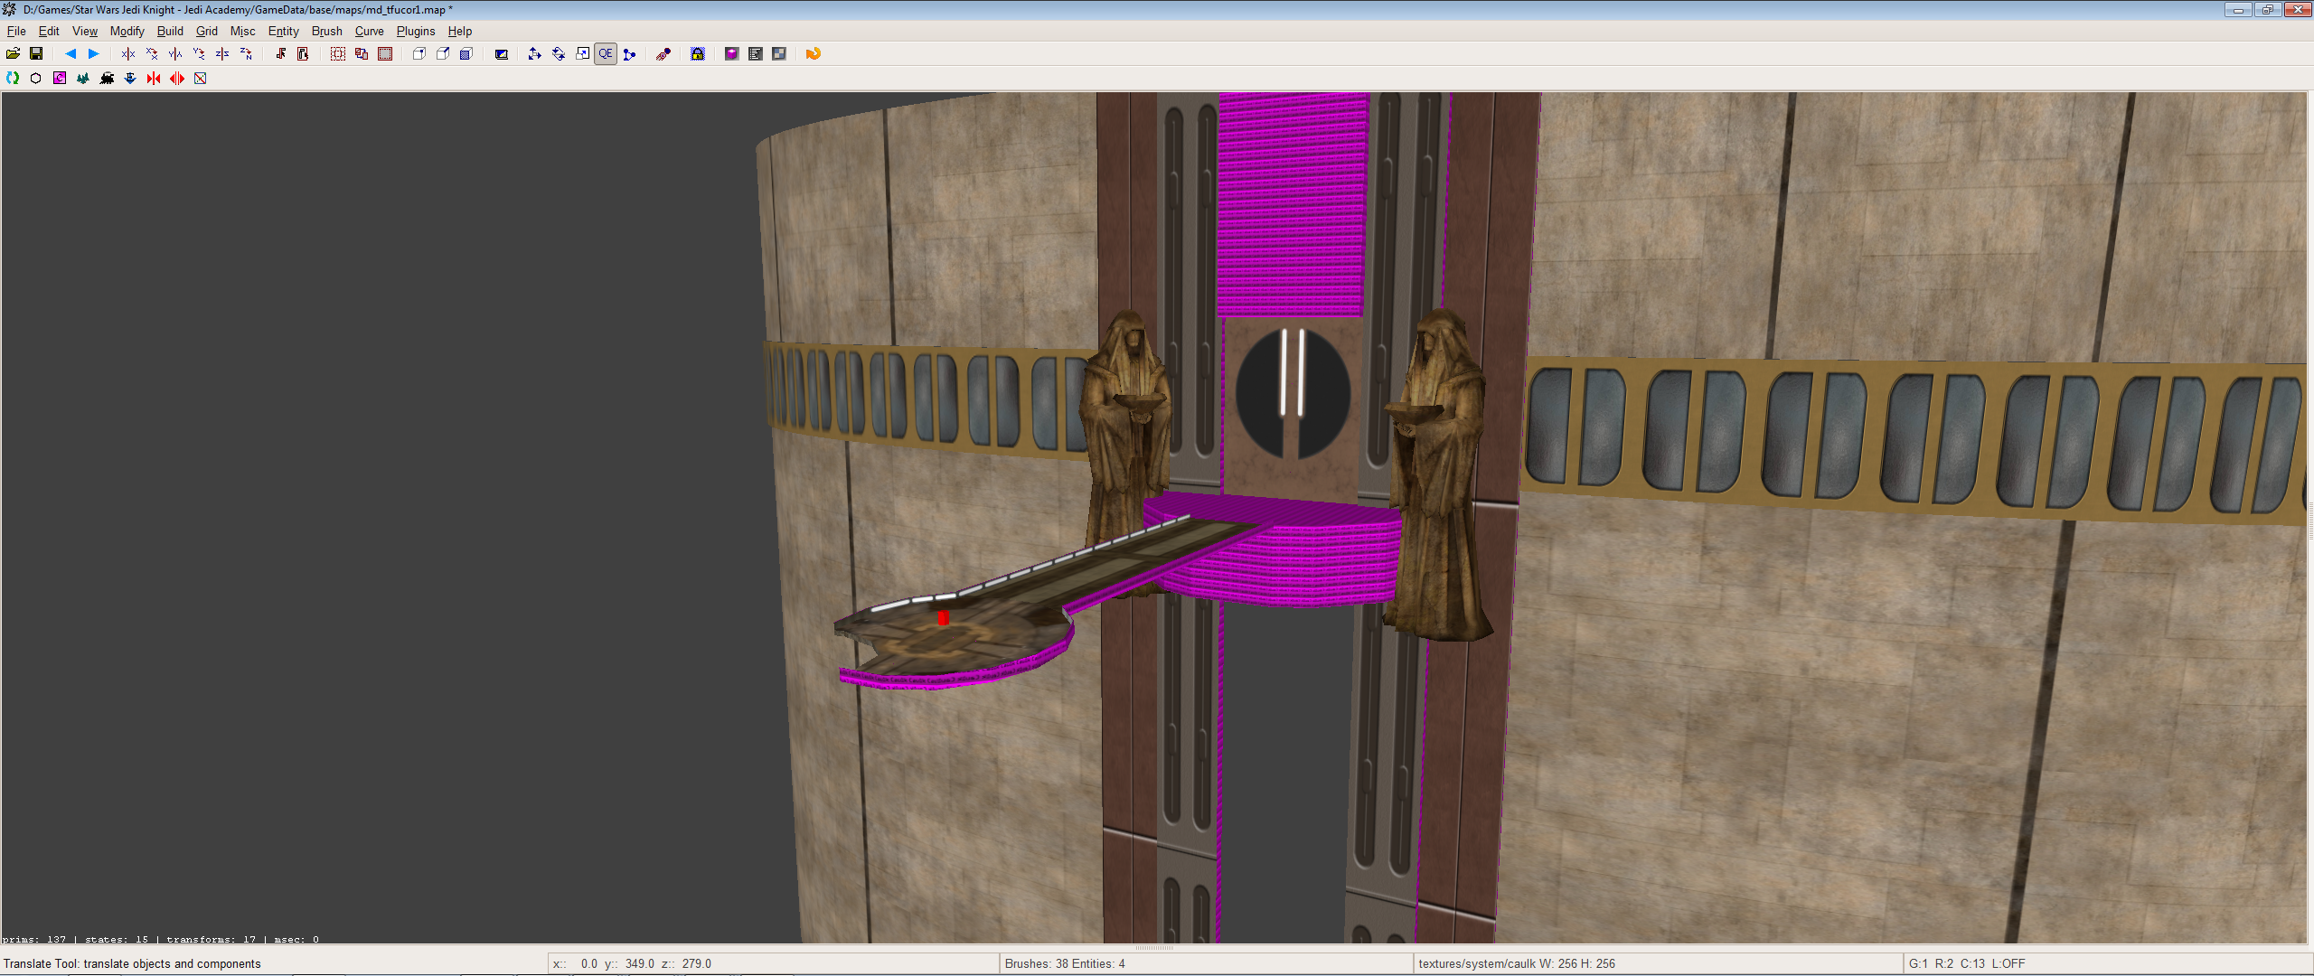Open the View menu
Screen dimensions: 2314x976
85,31
